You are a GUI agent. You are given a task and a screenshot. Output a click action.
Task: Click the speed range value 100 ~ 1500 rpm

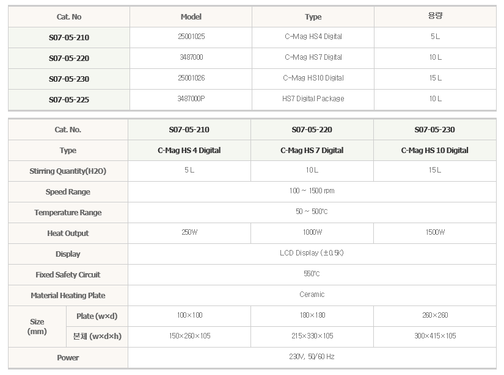coord(312,191)
